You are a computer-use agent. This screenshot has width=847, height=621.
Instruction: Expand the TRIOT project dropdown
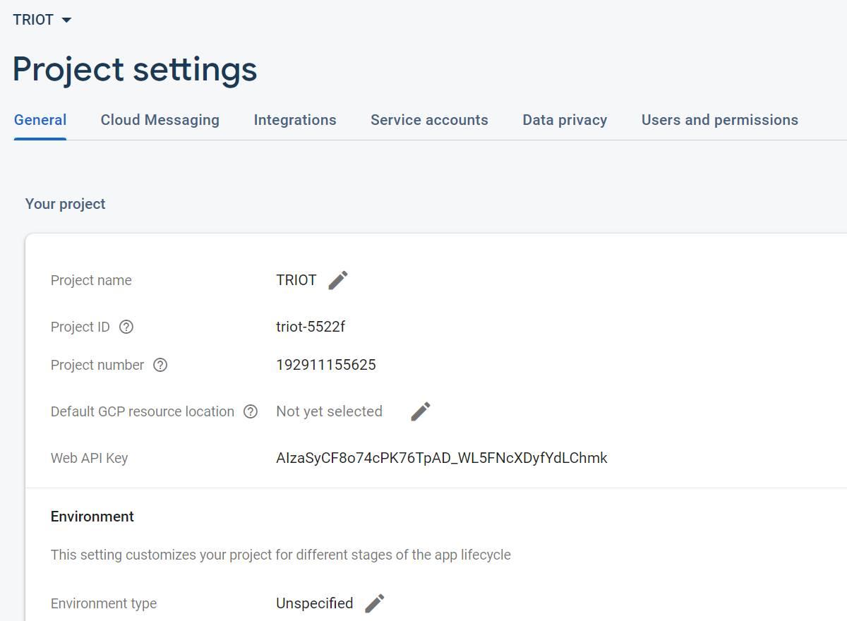(42, 20)
